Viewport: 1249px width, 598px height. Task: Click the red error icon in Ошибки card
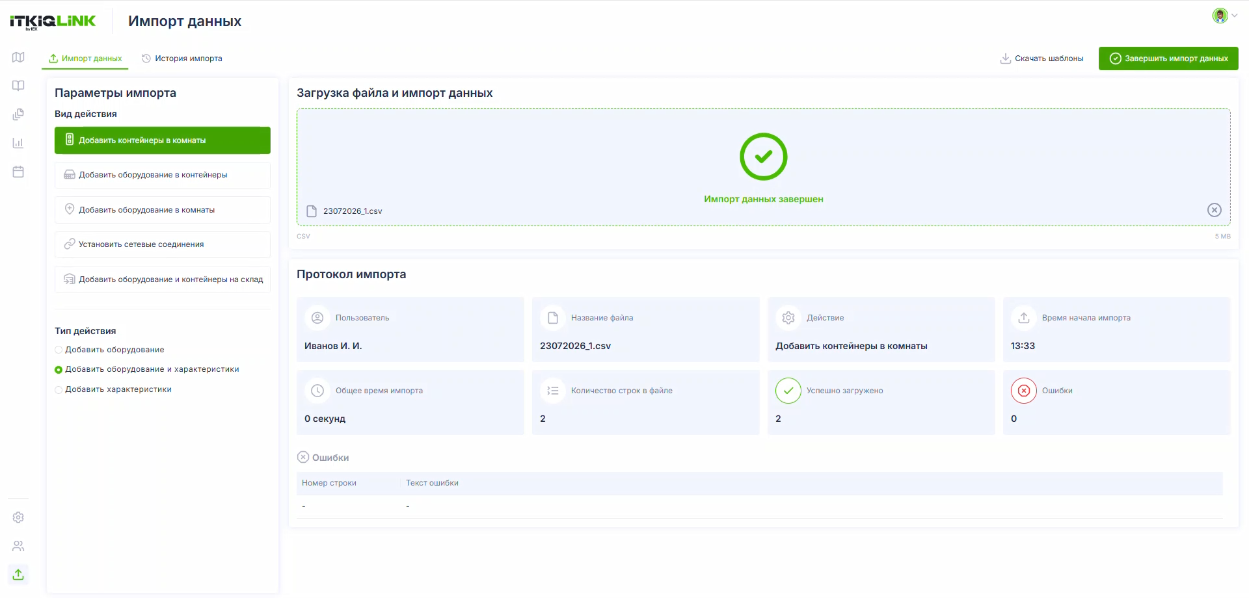pyautogui.click(x=1024, y=391)
